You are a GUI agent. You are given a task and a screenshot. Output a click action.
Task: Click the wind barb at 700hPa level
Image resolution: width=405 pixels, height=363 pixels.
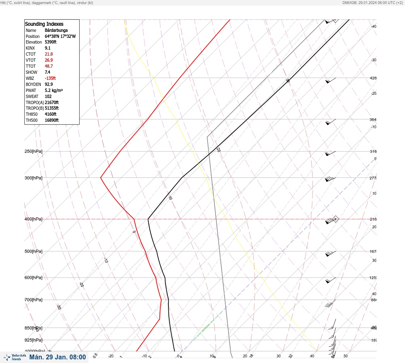[x=330, y=303]
